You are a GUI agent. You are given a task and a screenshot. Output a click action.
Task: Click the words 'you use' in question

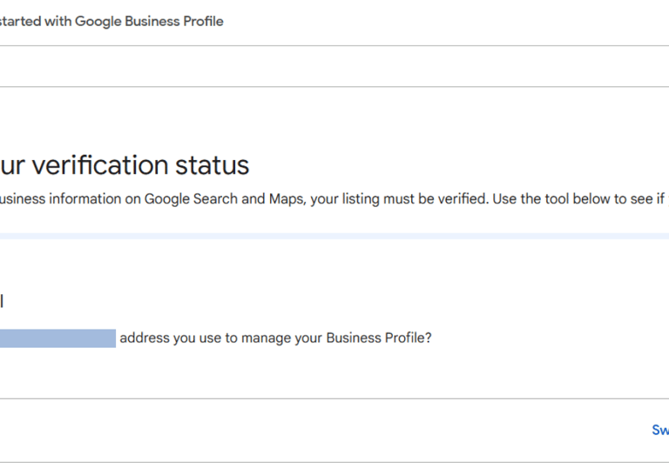click(x=197, y=338)
